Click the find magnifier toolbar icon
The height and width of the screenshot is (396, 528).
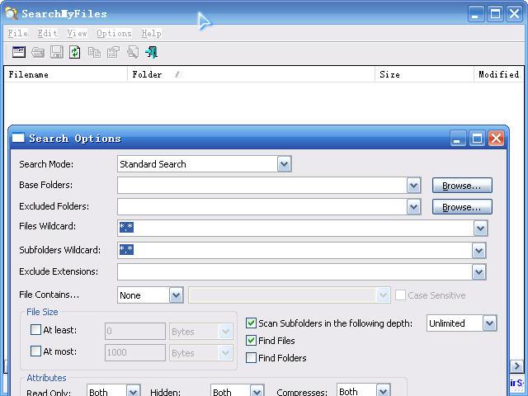pyautogui.click(x=132, y=52)
